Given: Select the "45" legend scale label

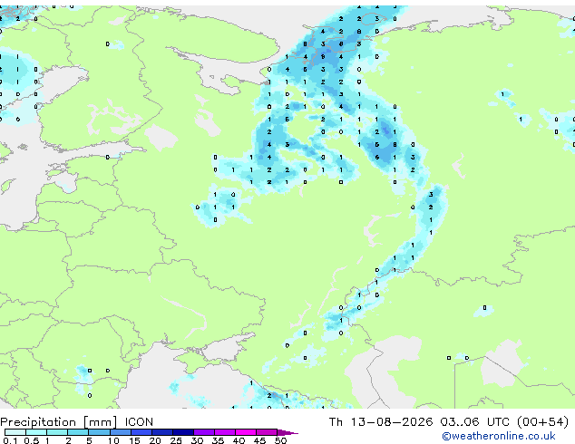Looking at the screenshot, I should point(260,440).
